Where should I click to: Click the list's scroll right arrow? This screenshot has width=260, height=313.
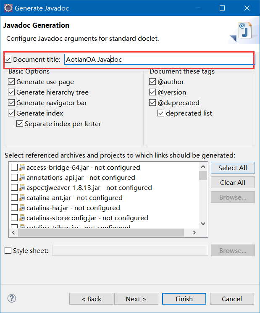click(194, 233)
